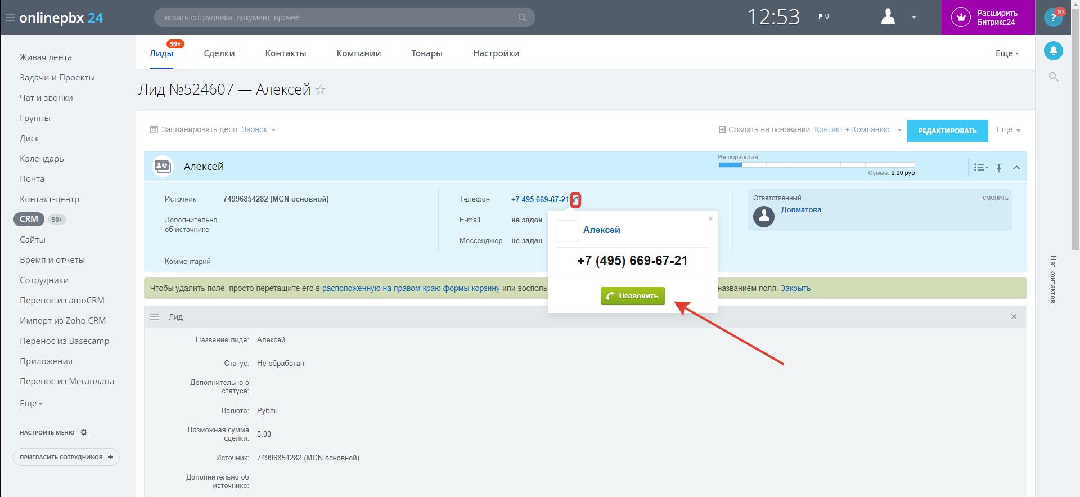Click the calendar icon near Запланировать дело
This screenshot has width=1080, height=497.
tap(154, 129)
